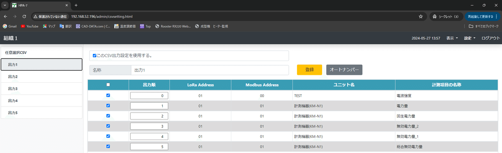Screen dimensions: 502x153
Task: Select 出力2 in sidebar
Action: coord(41,76)
